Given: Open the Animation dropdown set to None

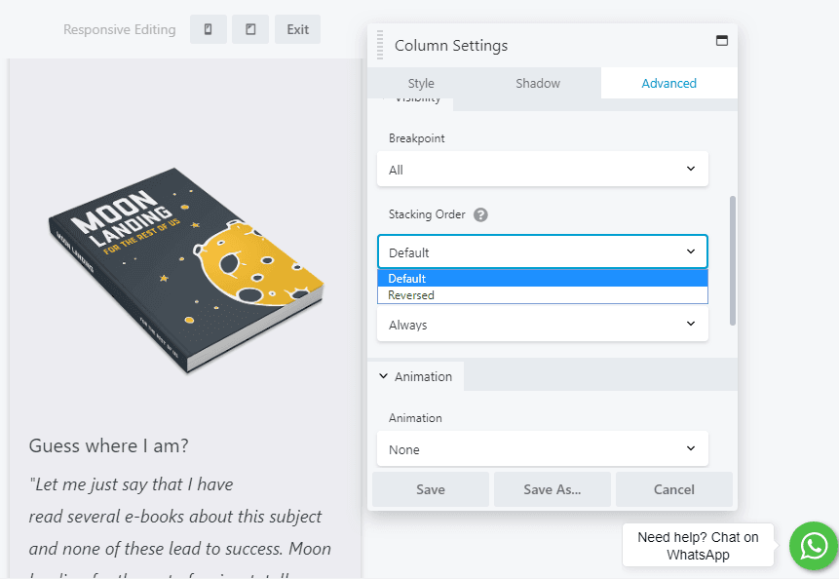Looking at the screenshot, I should coord(543,448).
